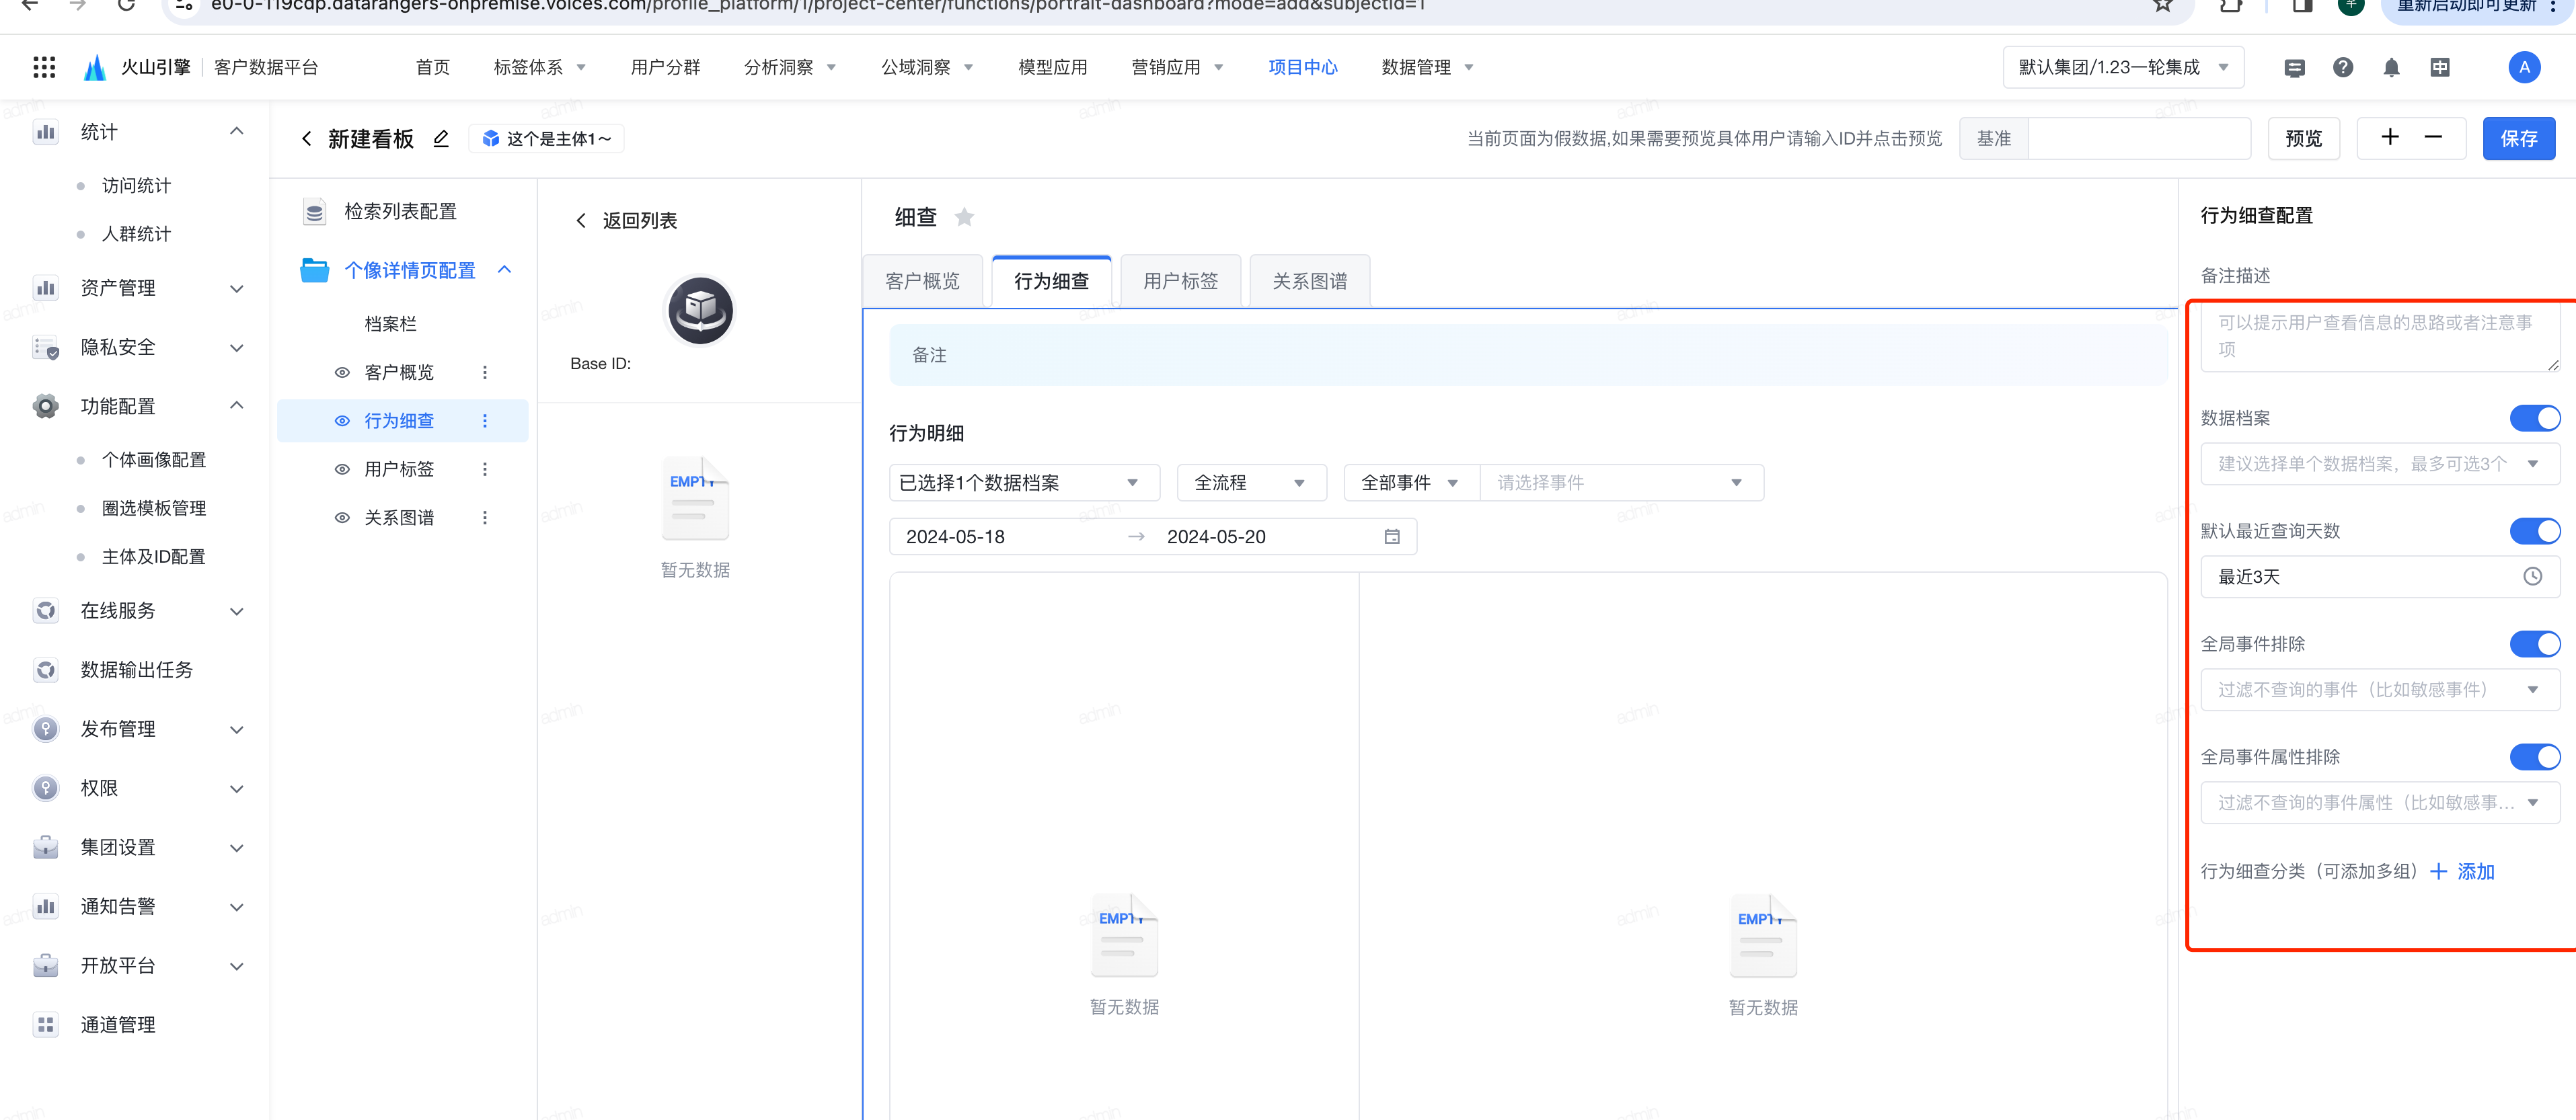Open the 项目中心 top menu

coord(1302,67)
